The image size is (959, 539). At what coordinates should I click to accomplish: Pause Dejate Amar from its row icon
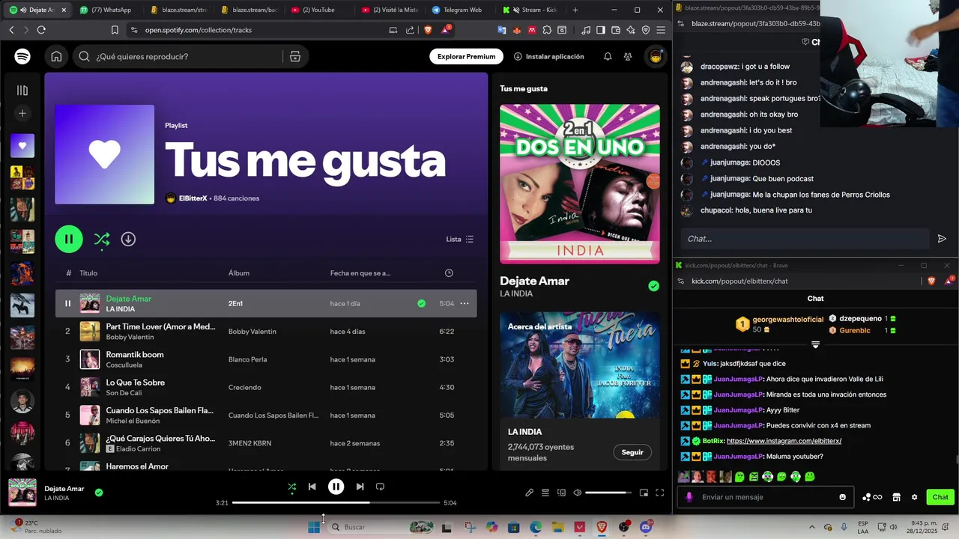[67, 303]
